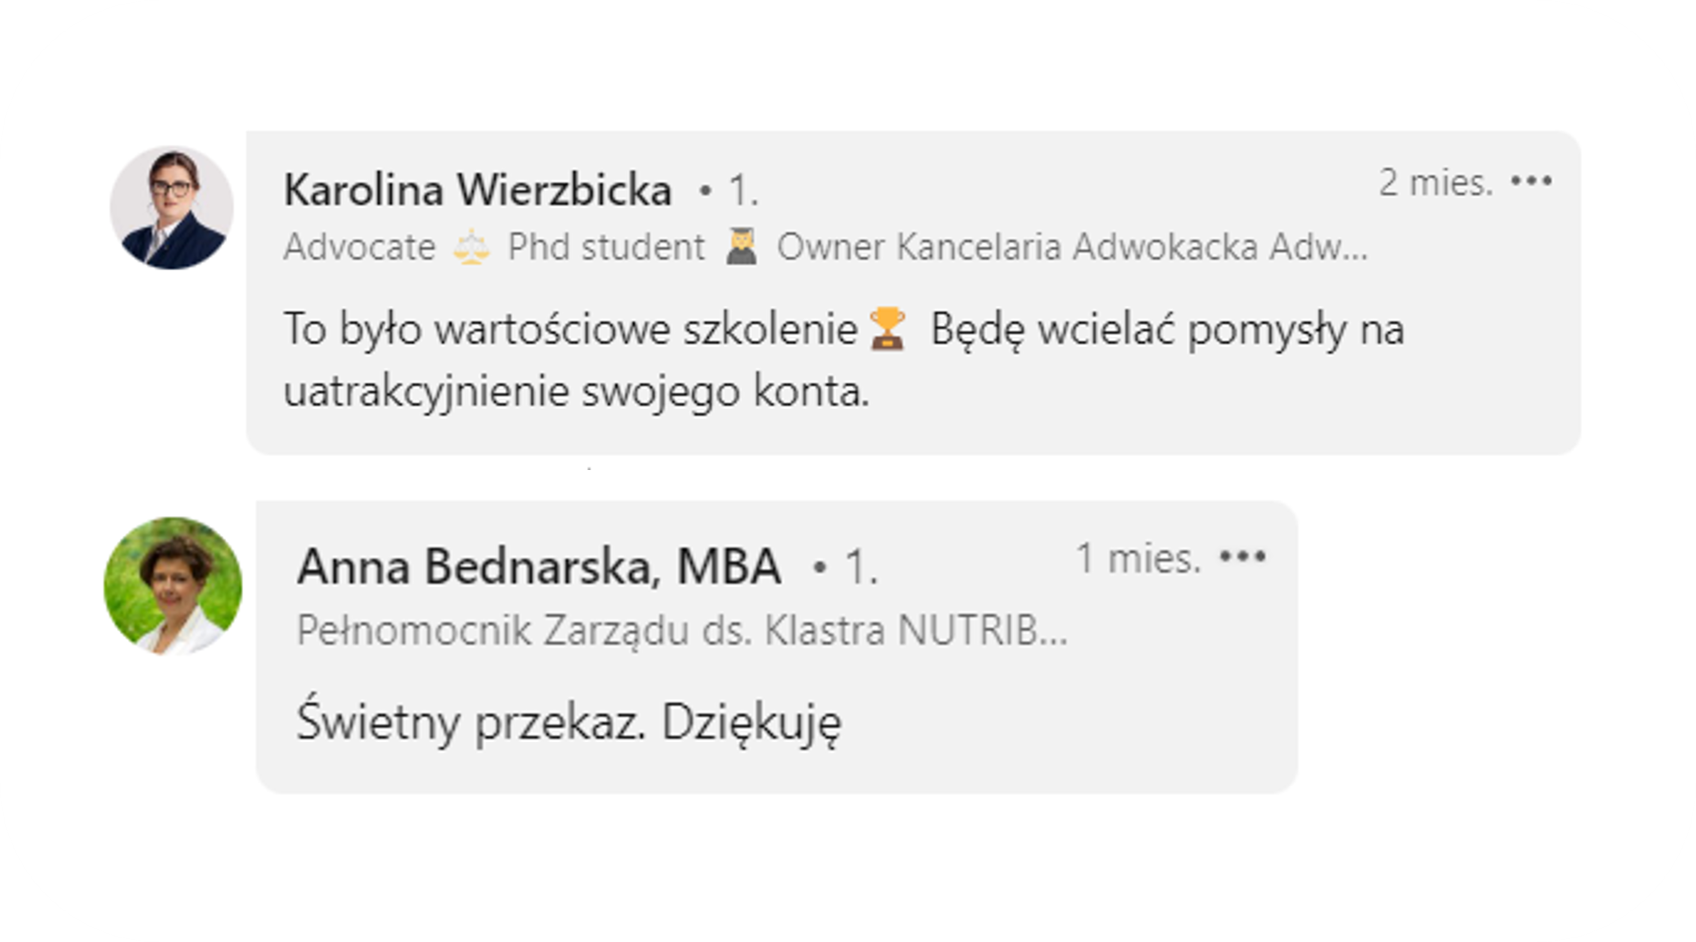Click Anna Bednarska's round profile picture
The image size is (1696, 942).
pos(173,585)
